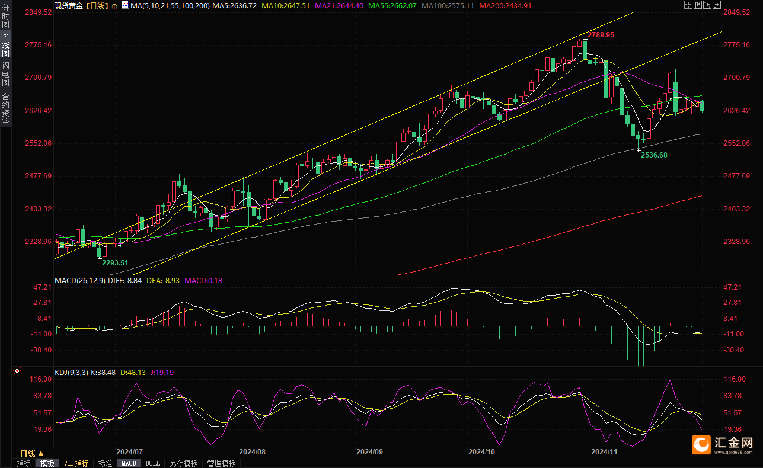The height and width of the screenshot is (468, 763).
Task: Switch to the 分时图 sidebar tab
Action: (6, 17)
